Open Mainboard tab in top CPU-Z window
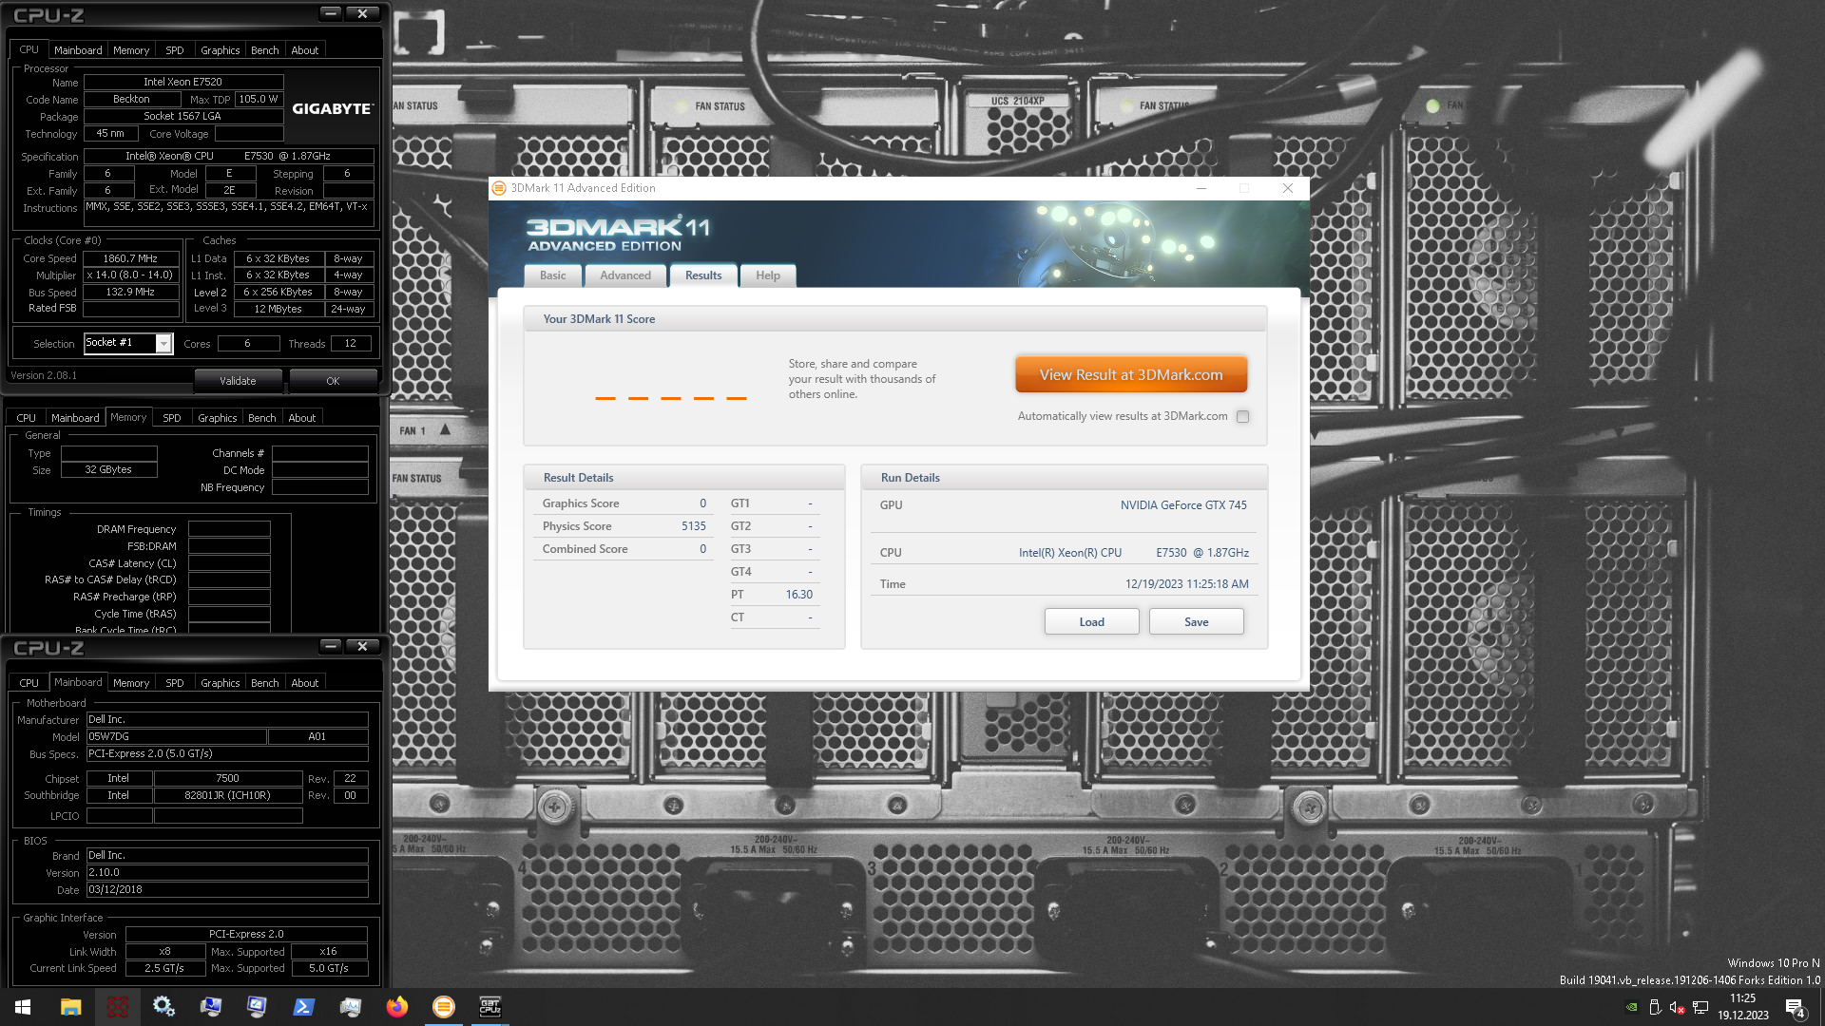Viewport: 1825px width, 1026px height. click(x=78, y=50)
